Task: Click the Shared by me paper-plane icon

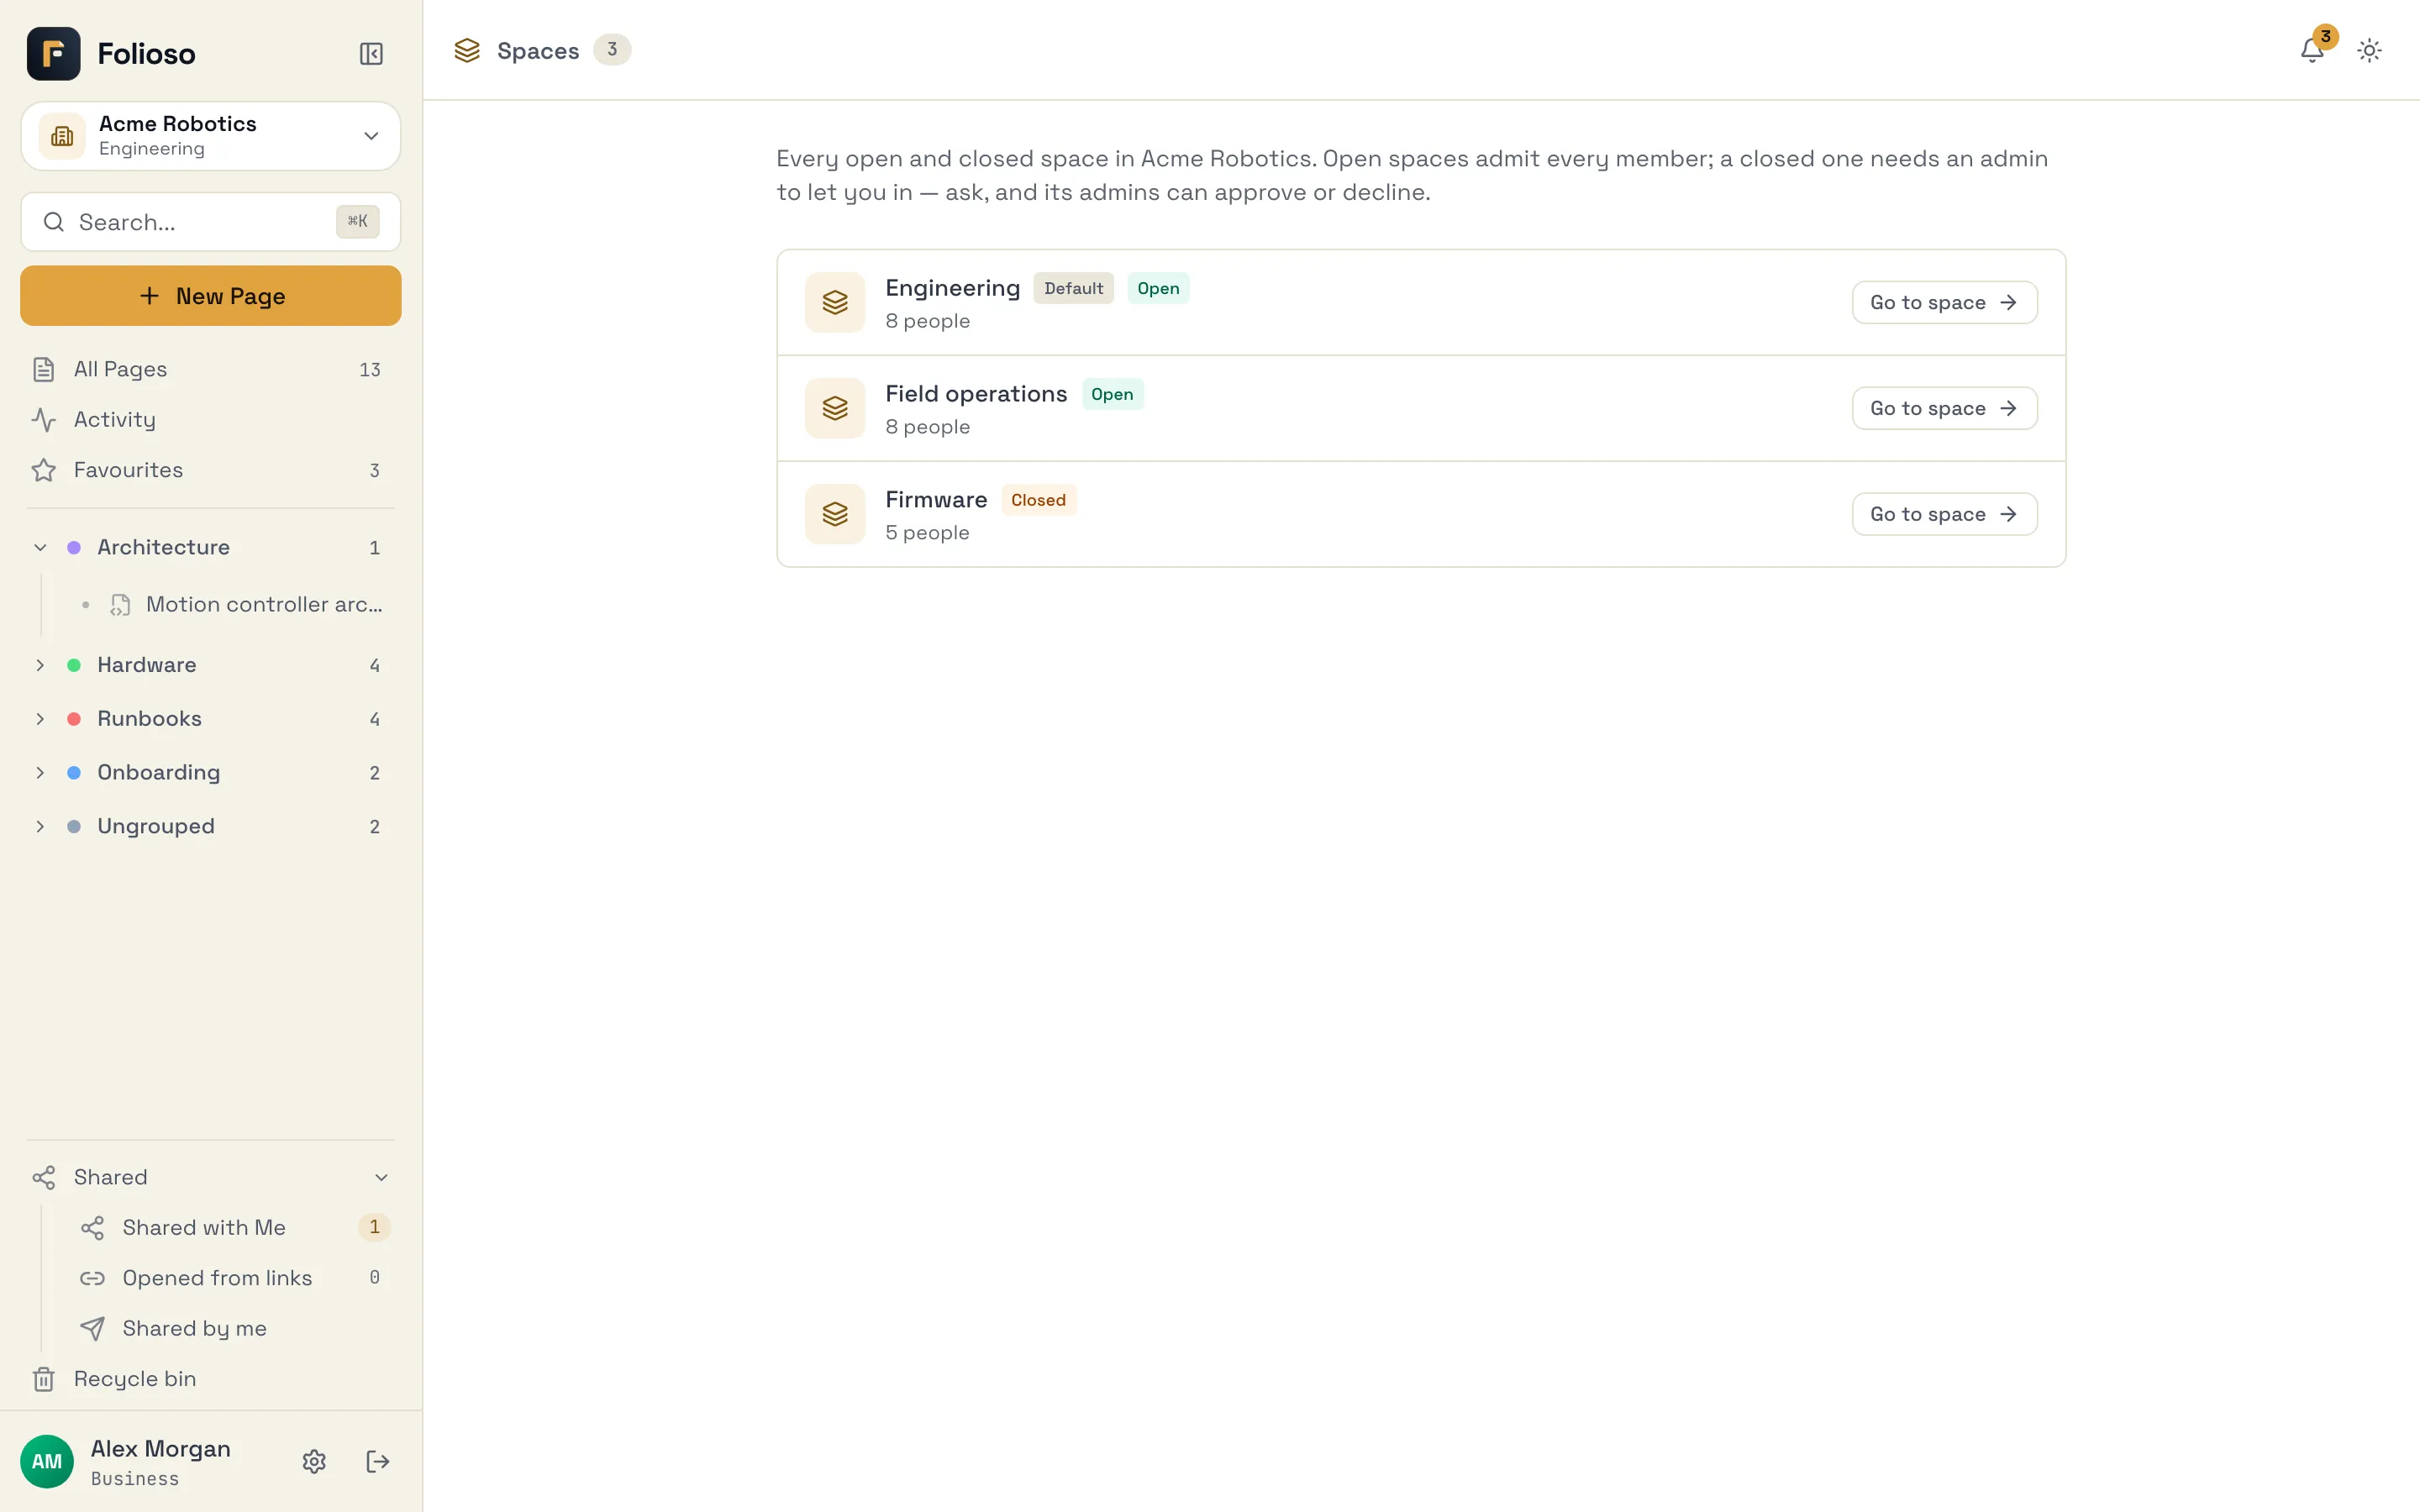Action: 92,1328
